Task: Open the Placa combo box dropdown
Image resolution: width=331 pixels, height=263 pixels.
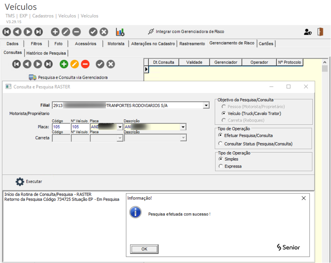Action: 120,127
